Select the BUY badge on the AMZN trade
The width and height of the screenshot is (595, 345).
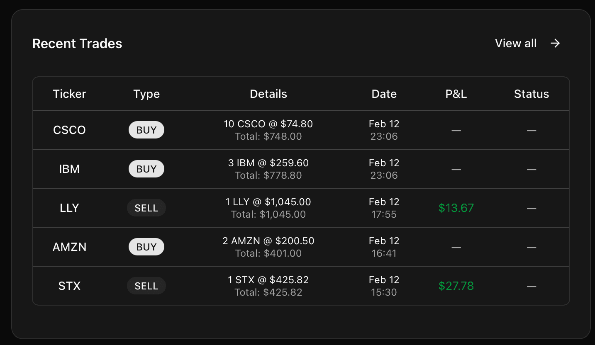146,246
